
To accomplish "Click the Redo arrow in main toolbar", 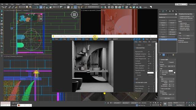I will (x=6, y=7).
